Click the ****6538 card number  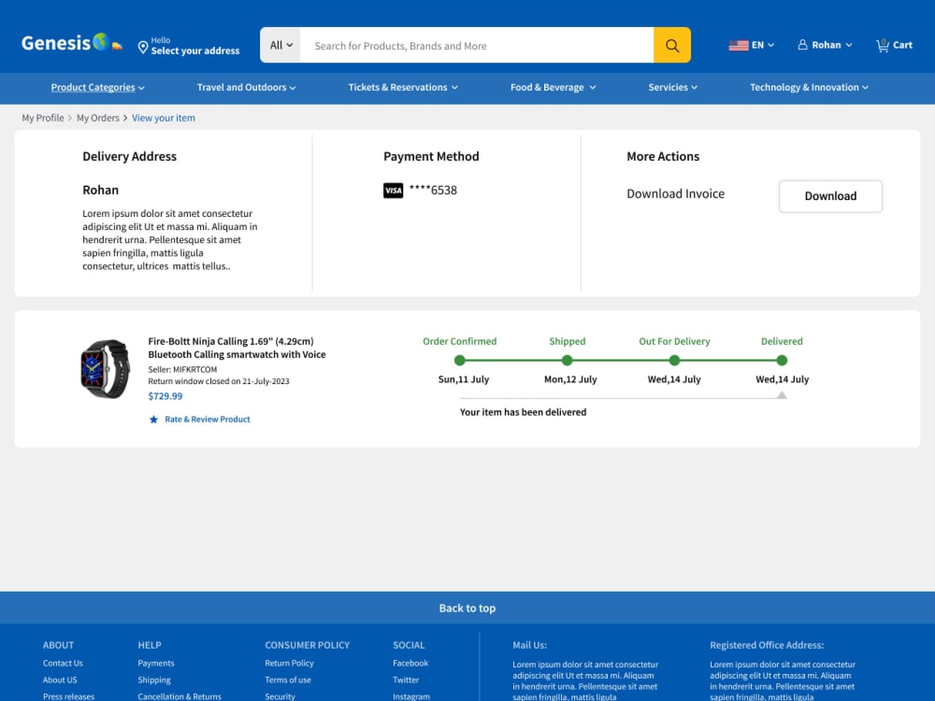tap(433, 190)
